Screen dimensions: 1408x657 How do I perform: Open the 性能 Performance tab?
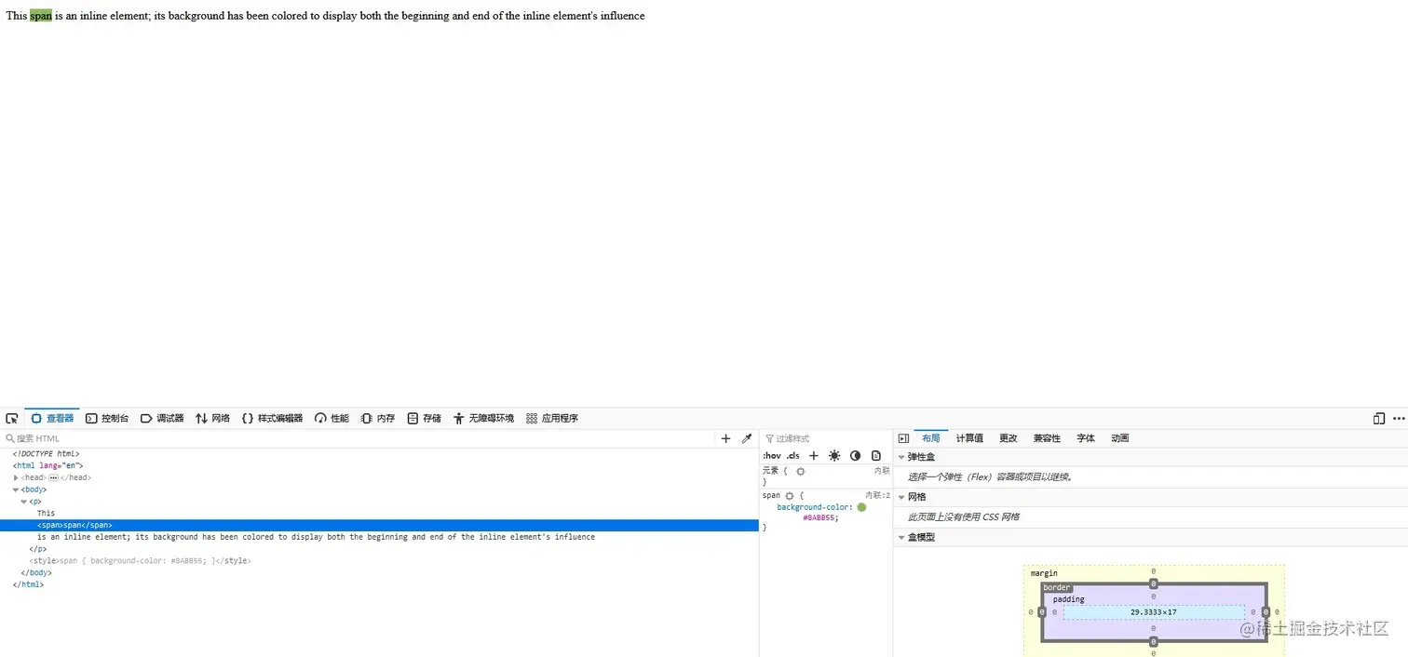(x=332, y=419)
